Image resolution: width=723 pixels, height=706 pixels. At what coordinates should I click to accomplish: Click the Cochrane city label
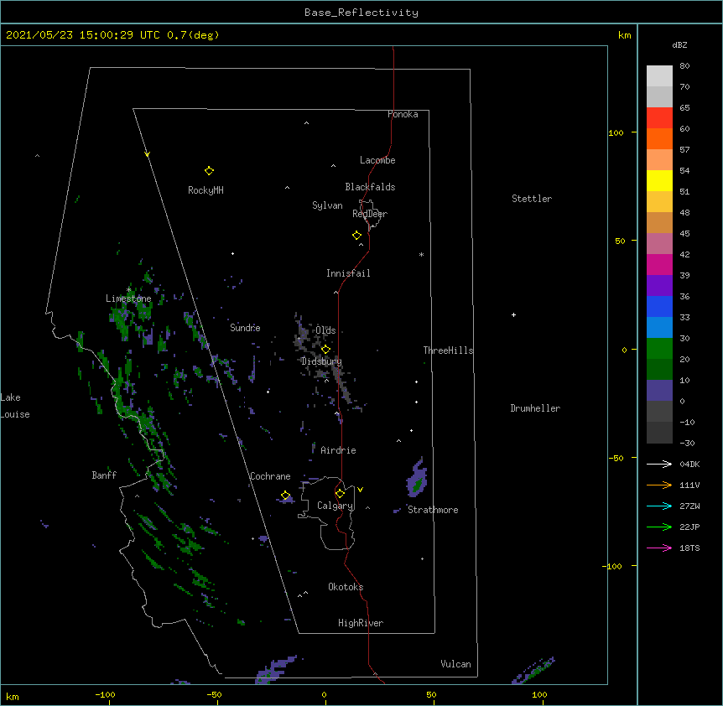tap(270, 476)
